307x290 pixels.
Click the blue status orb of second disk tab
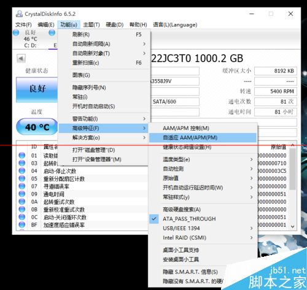click(x=52, y=32)
